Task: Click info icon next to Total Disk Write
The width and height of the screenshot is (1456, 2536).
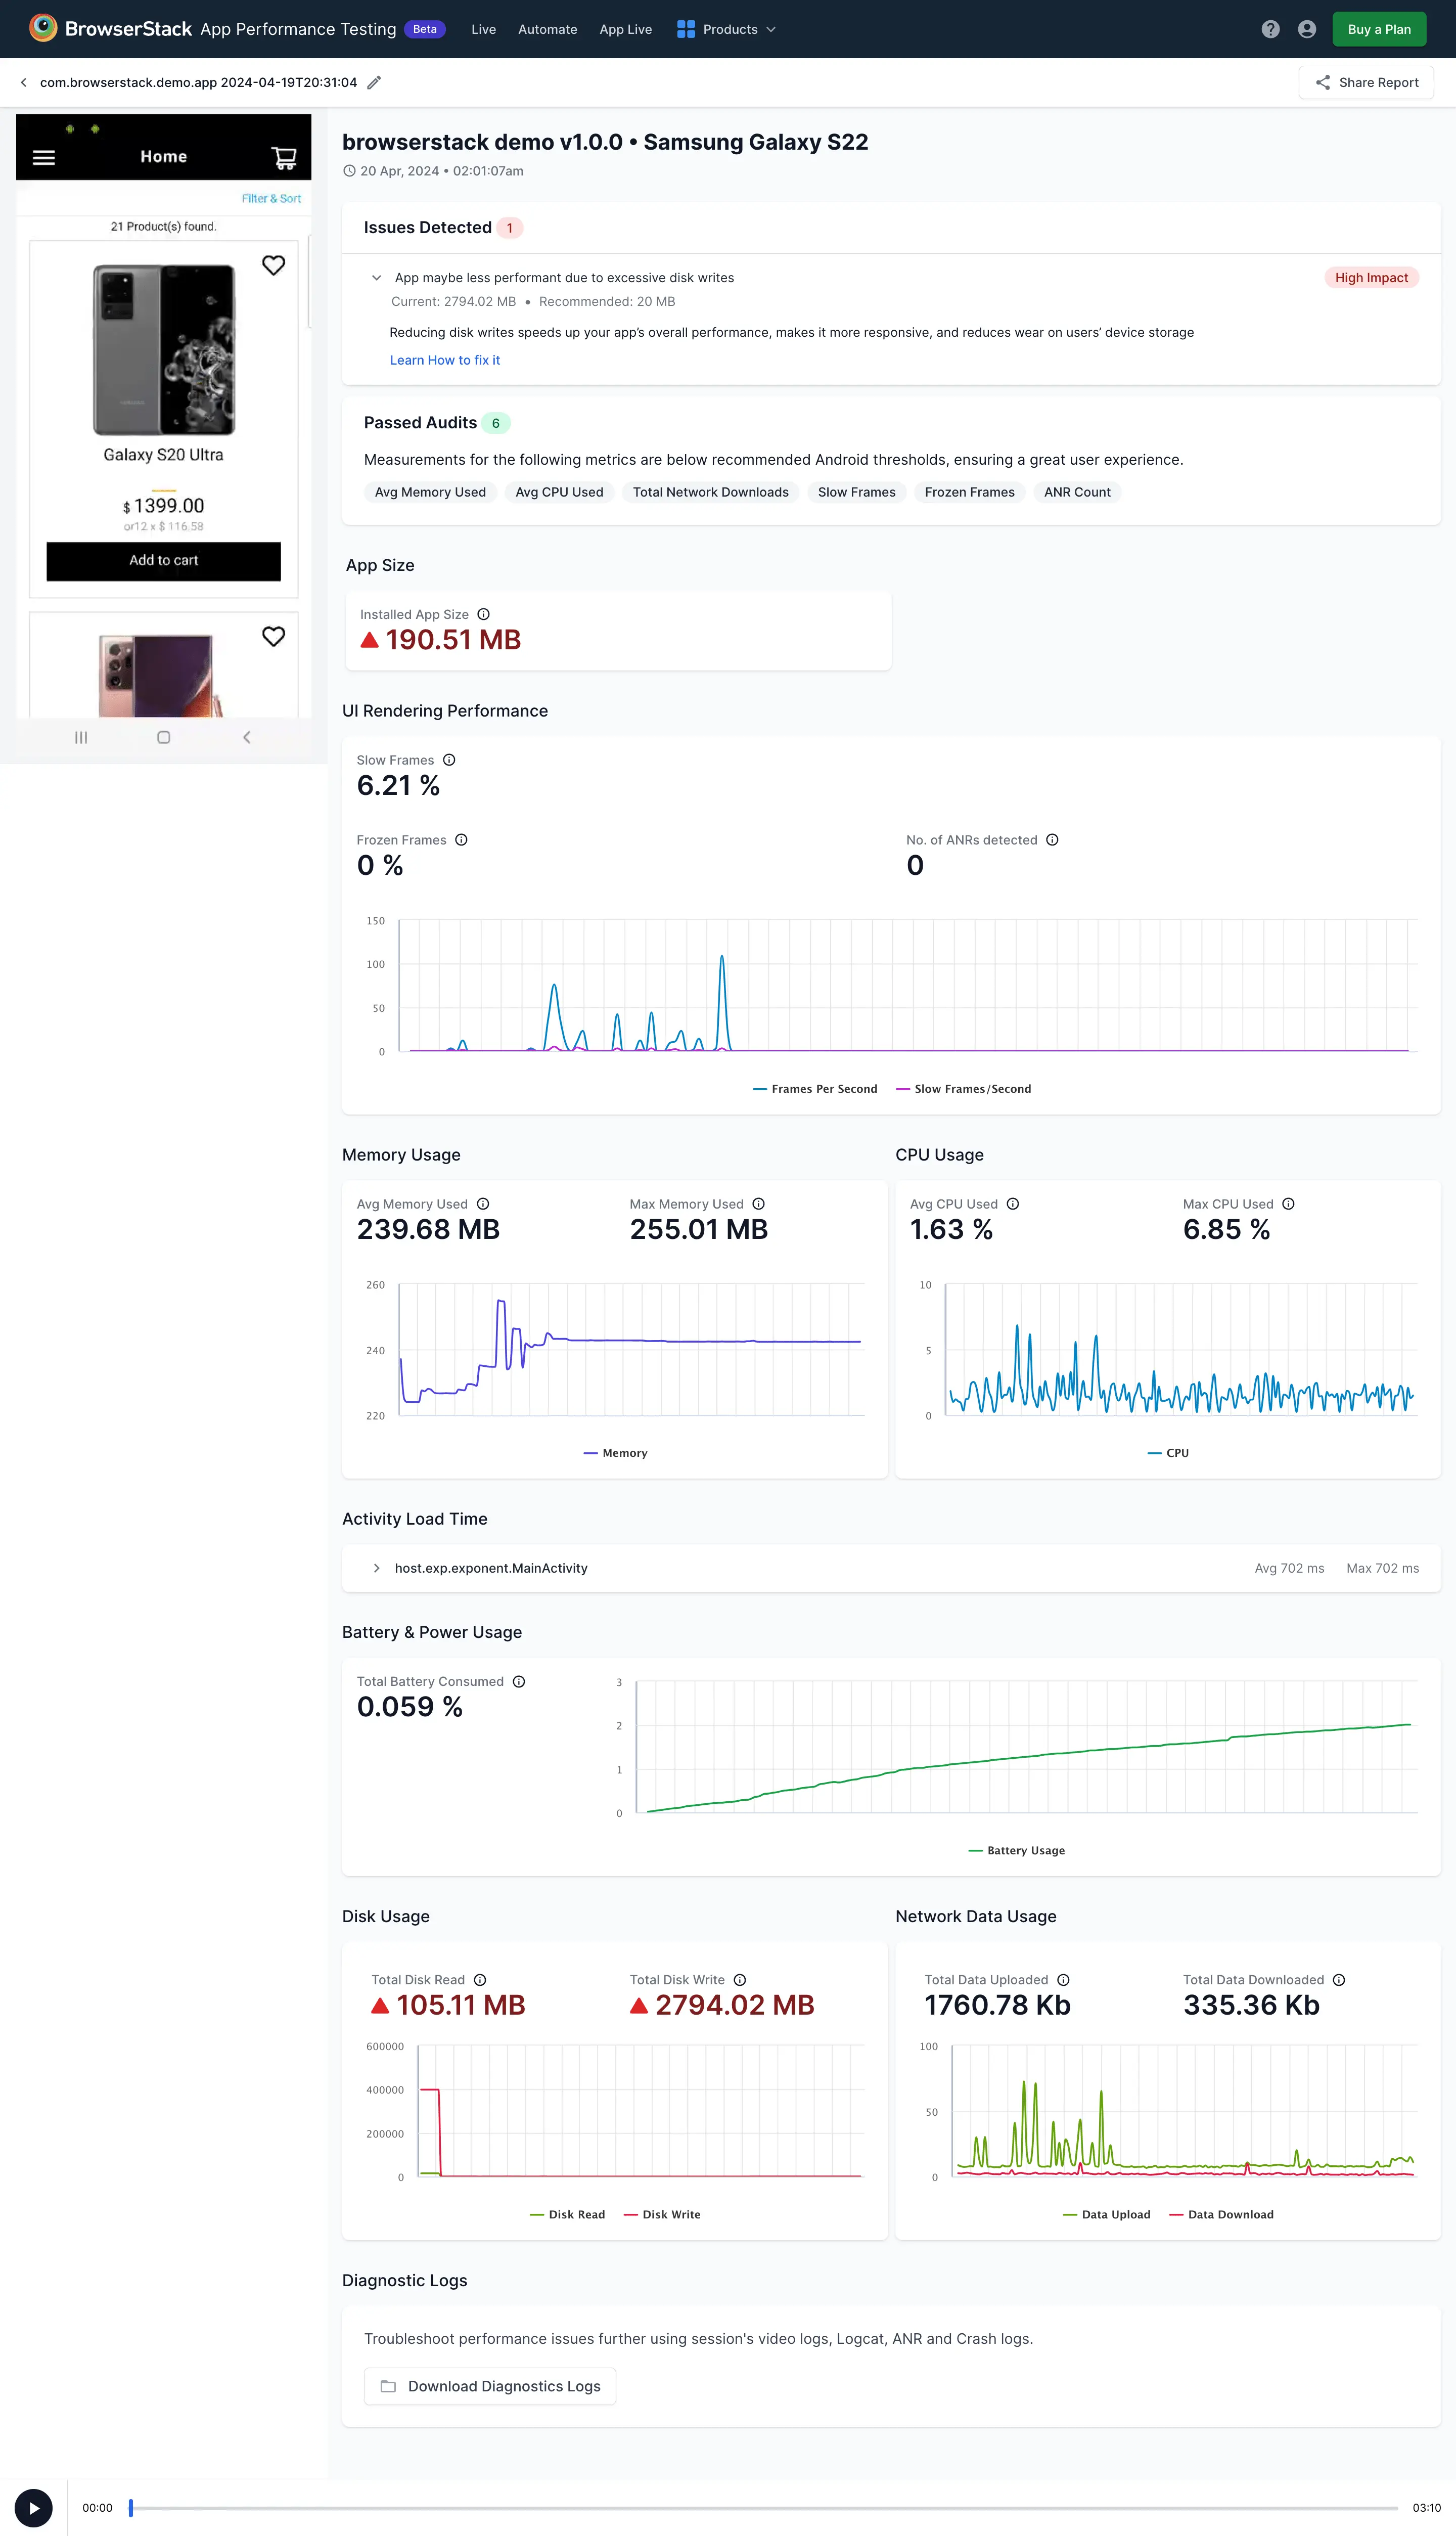Action: (x=740, y=1980)
